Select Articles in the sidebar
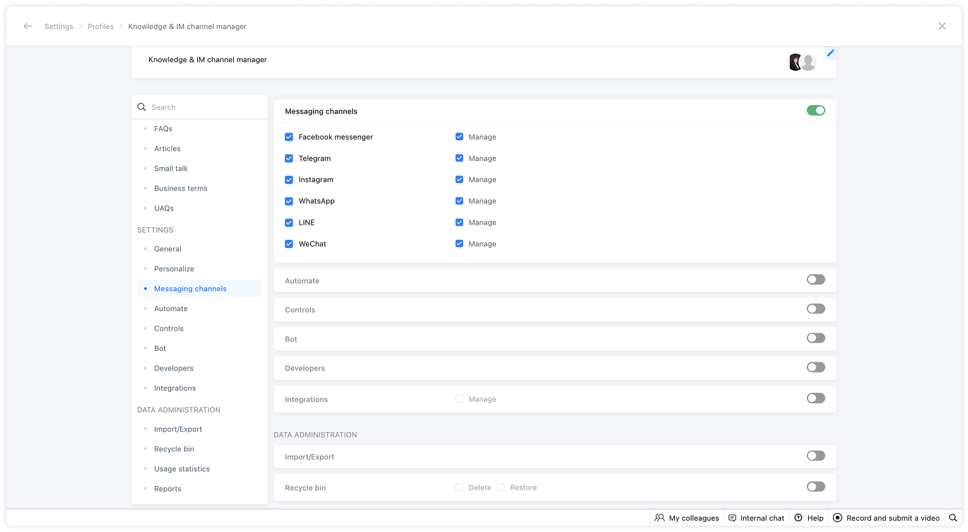Image resolution: width=968 pixels, height=532 pixels. click(x=167, y=149)
